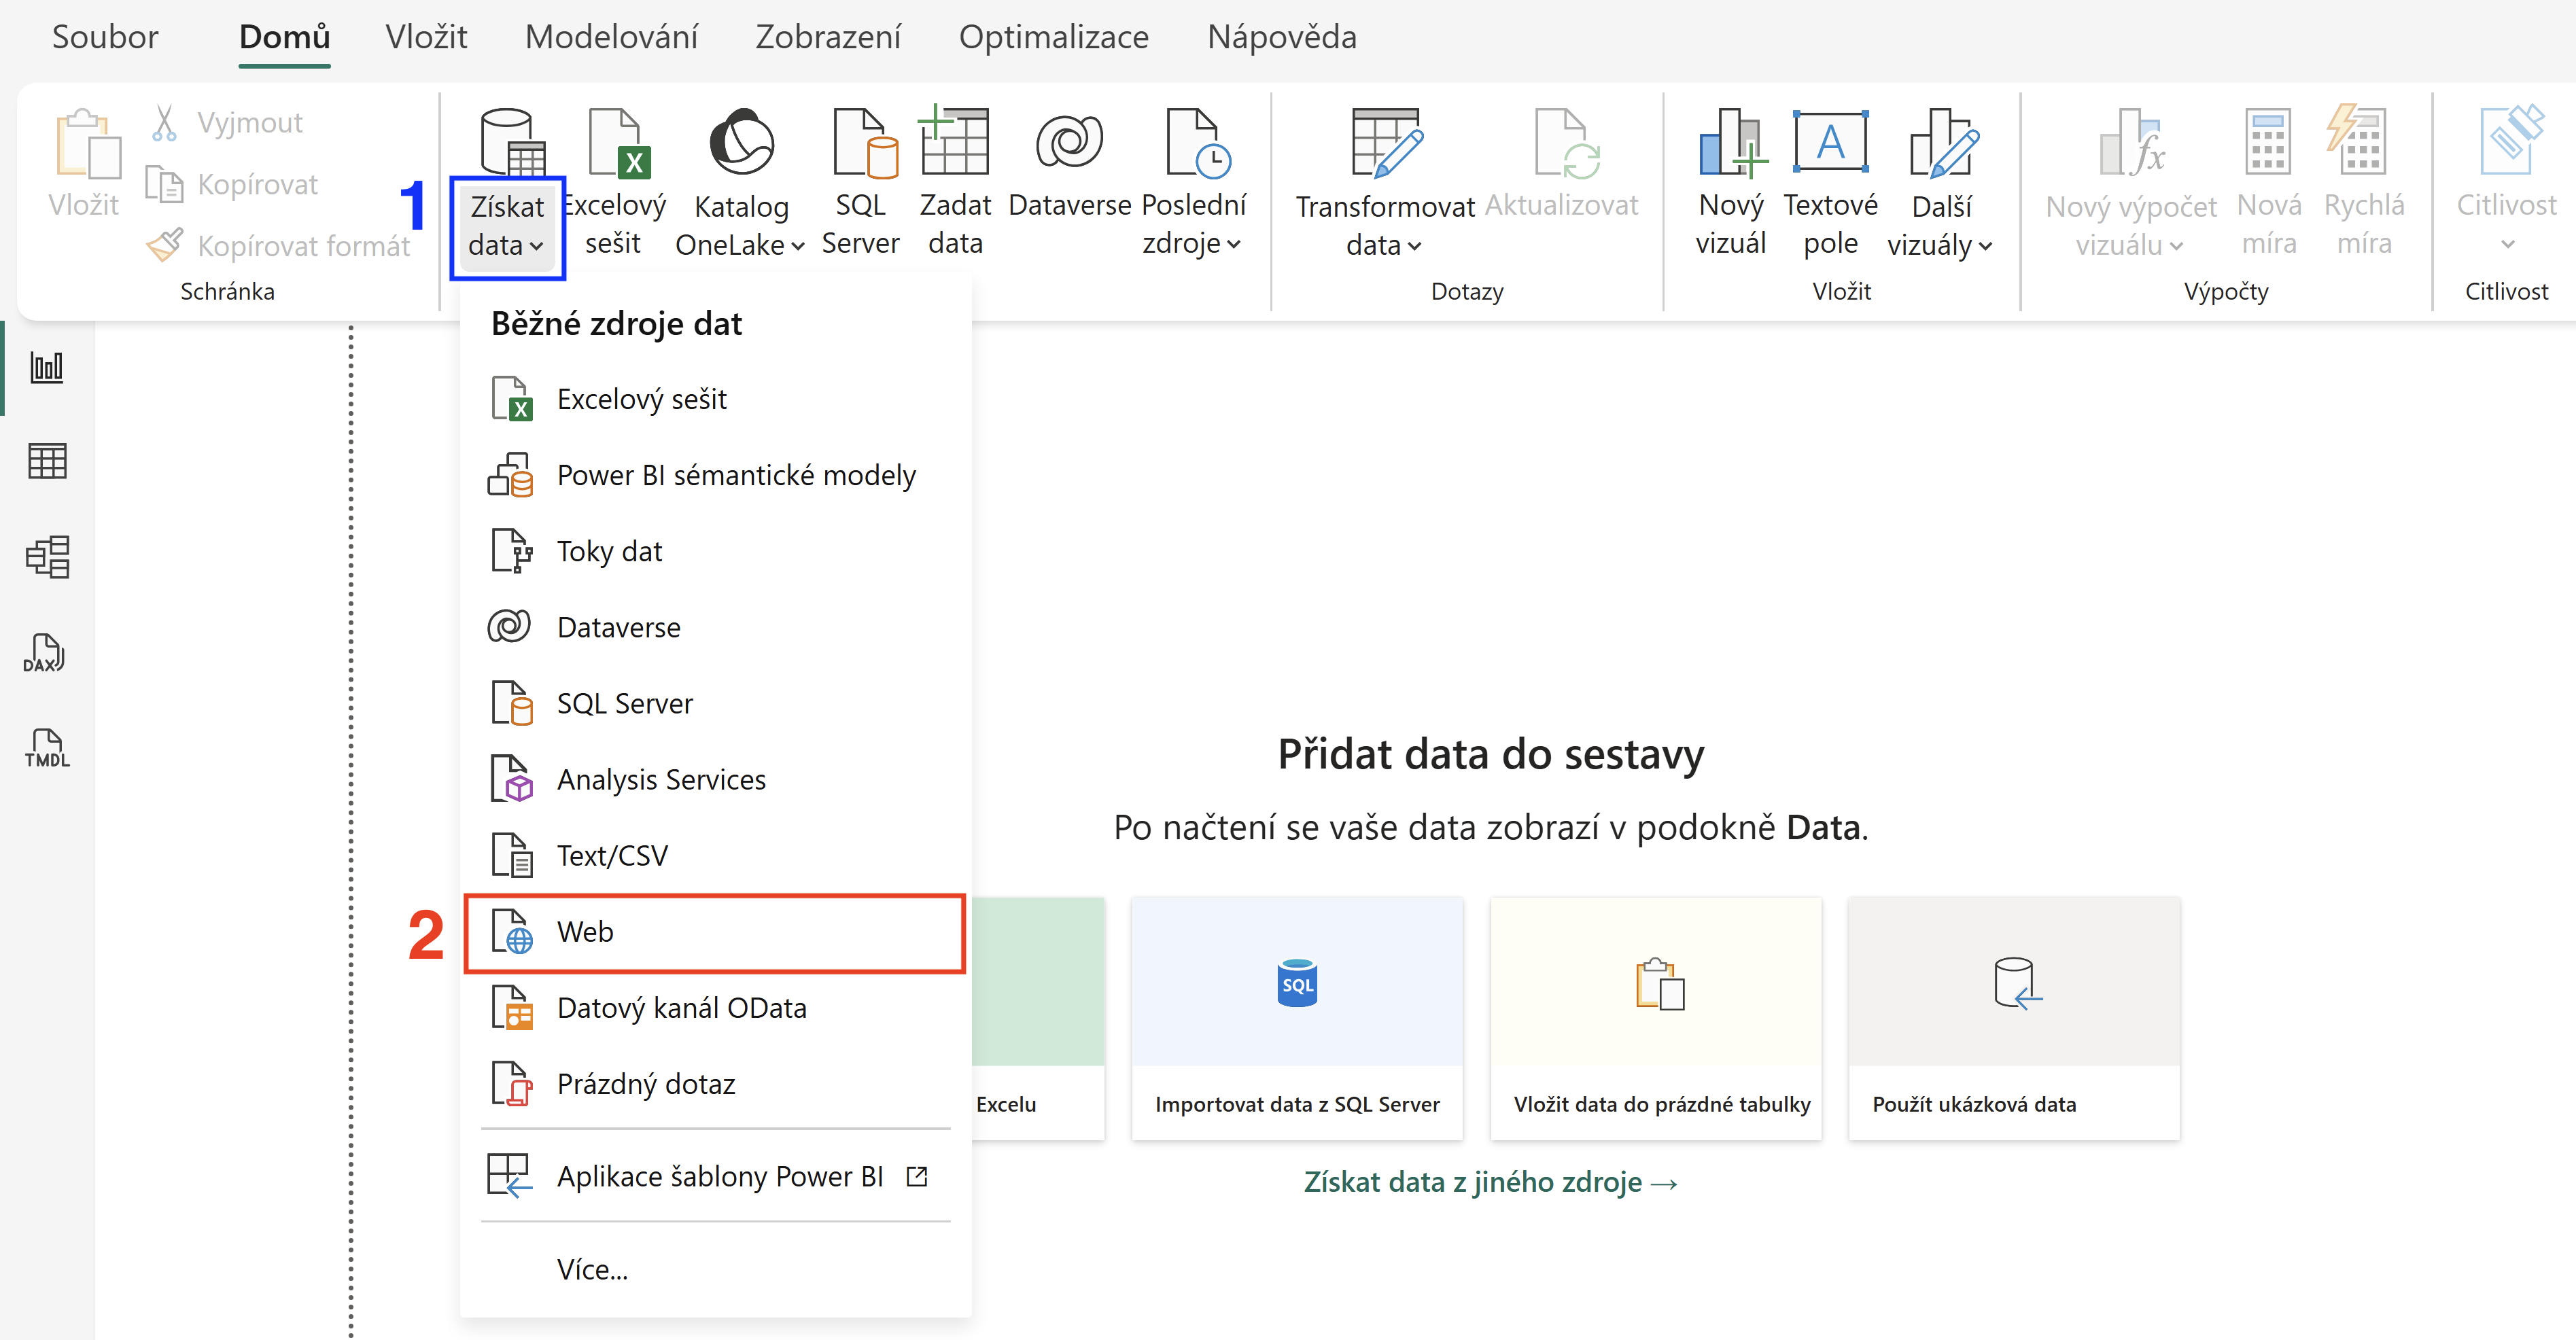Switch to Table view in sidebar

coord(47,462)
